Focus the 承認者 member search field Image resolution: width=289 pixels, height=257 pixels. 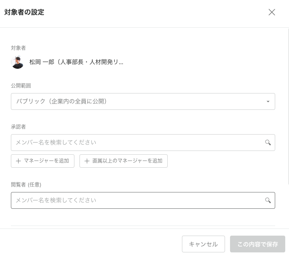(x=138, y=143)
